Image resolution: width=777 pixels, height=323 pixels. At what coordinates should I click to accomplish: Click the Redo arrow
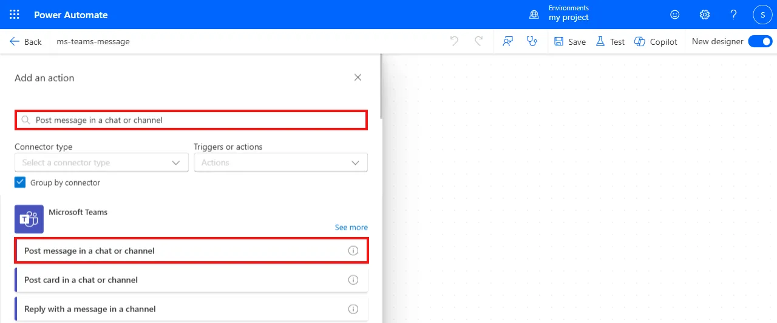click(478, 41)
